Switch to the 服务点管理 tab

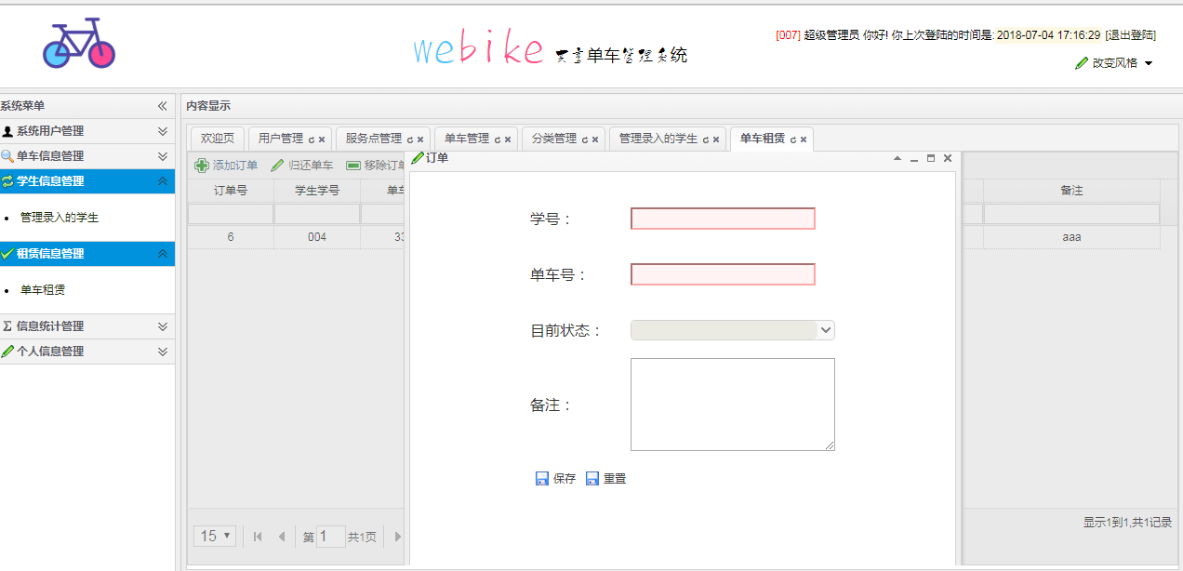pyautogui.click(x=374, y=139)
